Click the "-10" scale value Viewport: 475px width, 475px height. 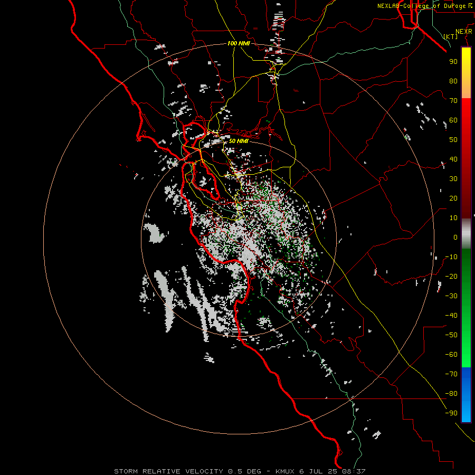click(451, 257)
